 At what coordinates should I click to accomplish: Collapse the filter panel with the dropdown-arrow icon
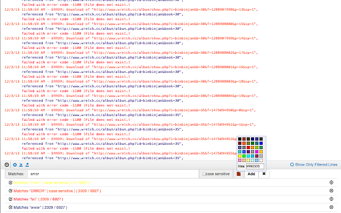coord(7,165)
